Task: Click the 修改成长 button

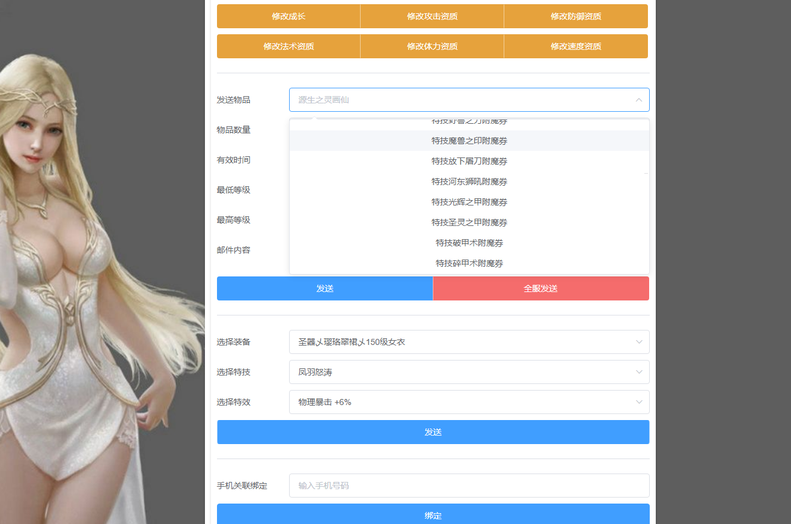Action: pyautogui.click(x=289, y=16)
